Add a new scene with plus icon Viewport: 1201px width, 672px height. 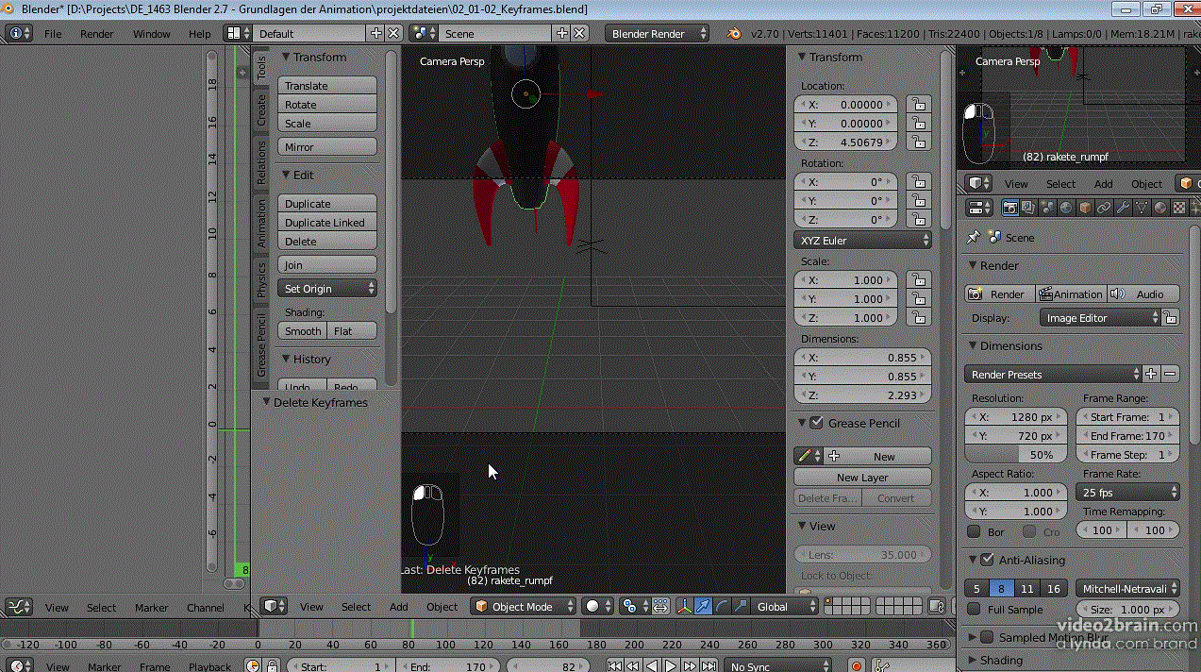(562, 33)
